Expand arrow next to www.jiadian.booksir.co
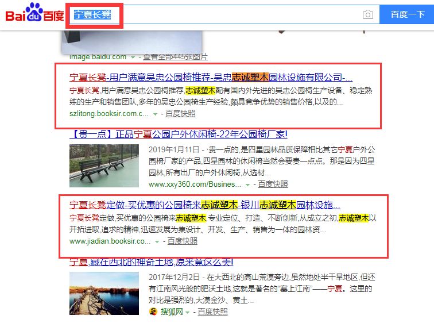Screen dimensions: 434x323 [x=157, y=242]
